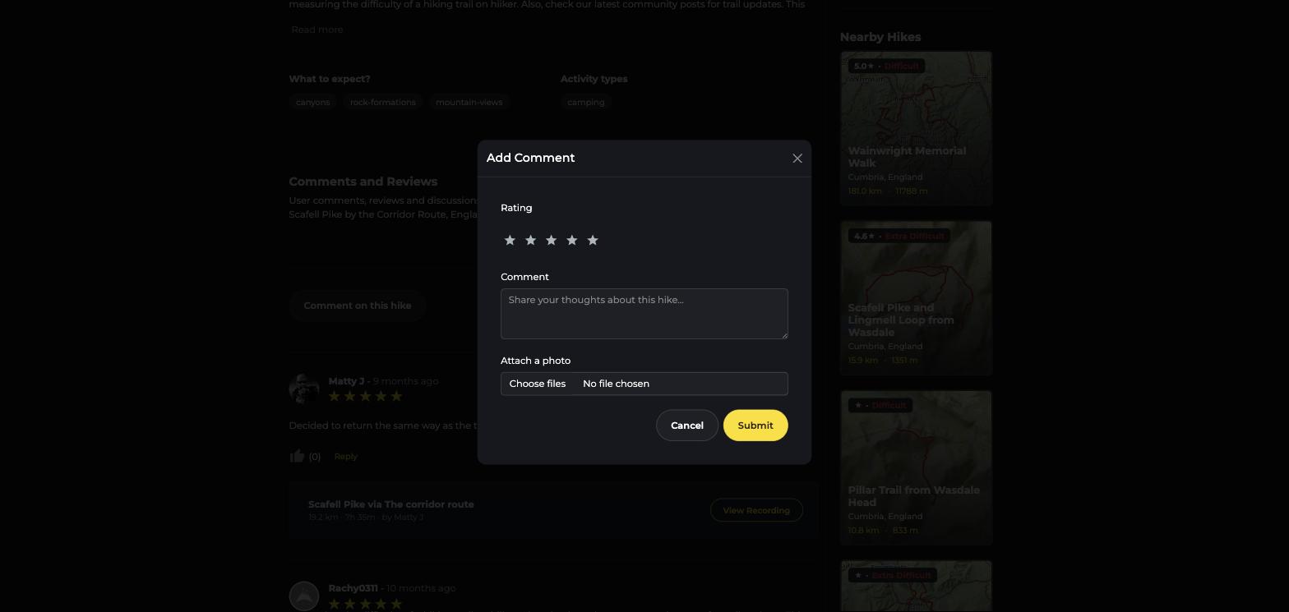Click the resize handle of comment box
Screen dimensions: 1289x612
[784, 335]
